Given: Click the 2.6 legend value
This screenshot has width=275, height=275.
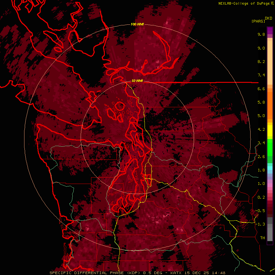Looking at the screenshot, I should [261, 157].
